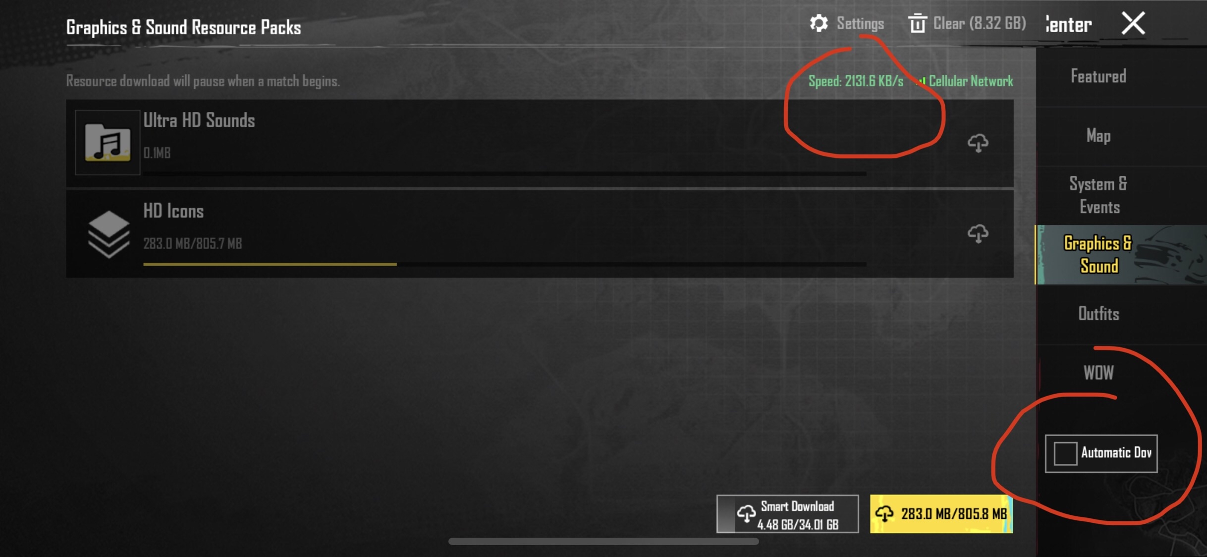The height and width of the screenshot is (557, 1207).
Task: Switch to the Map tab
Action: pyautogui.click(x=1098, y=136)
